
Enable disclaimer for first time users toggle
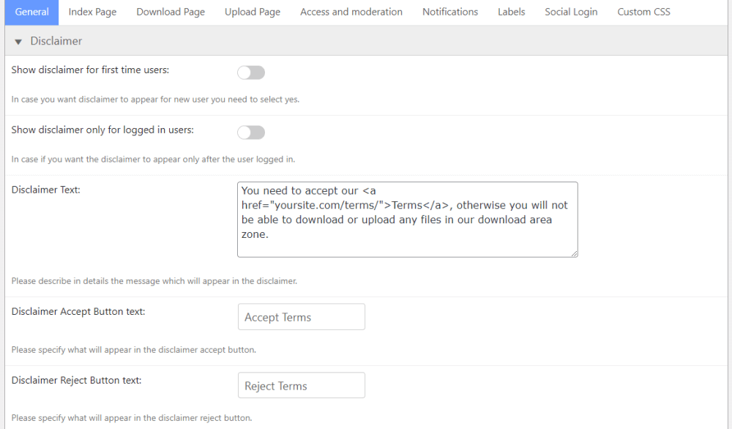click(251, 72)
